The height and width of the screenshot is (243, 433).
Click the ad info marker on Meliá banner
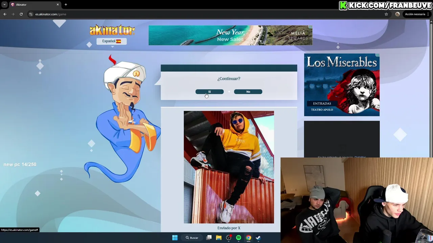310,27
